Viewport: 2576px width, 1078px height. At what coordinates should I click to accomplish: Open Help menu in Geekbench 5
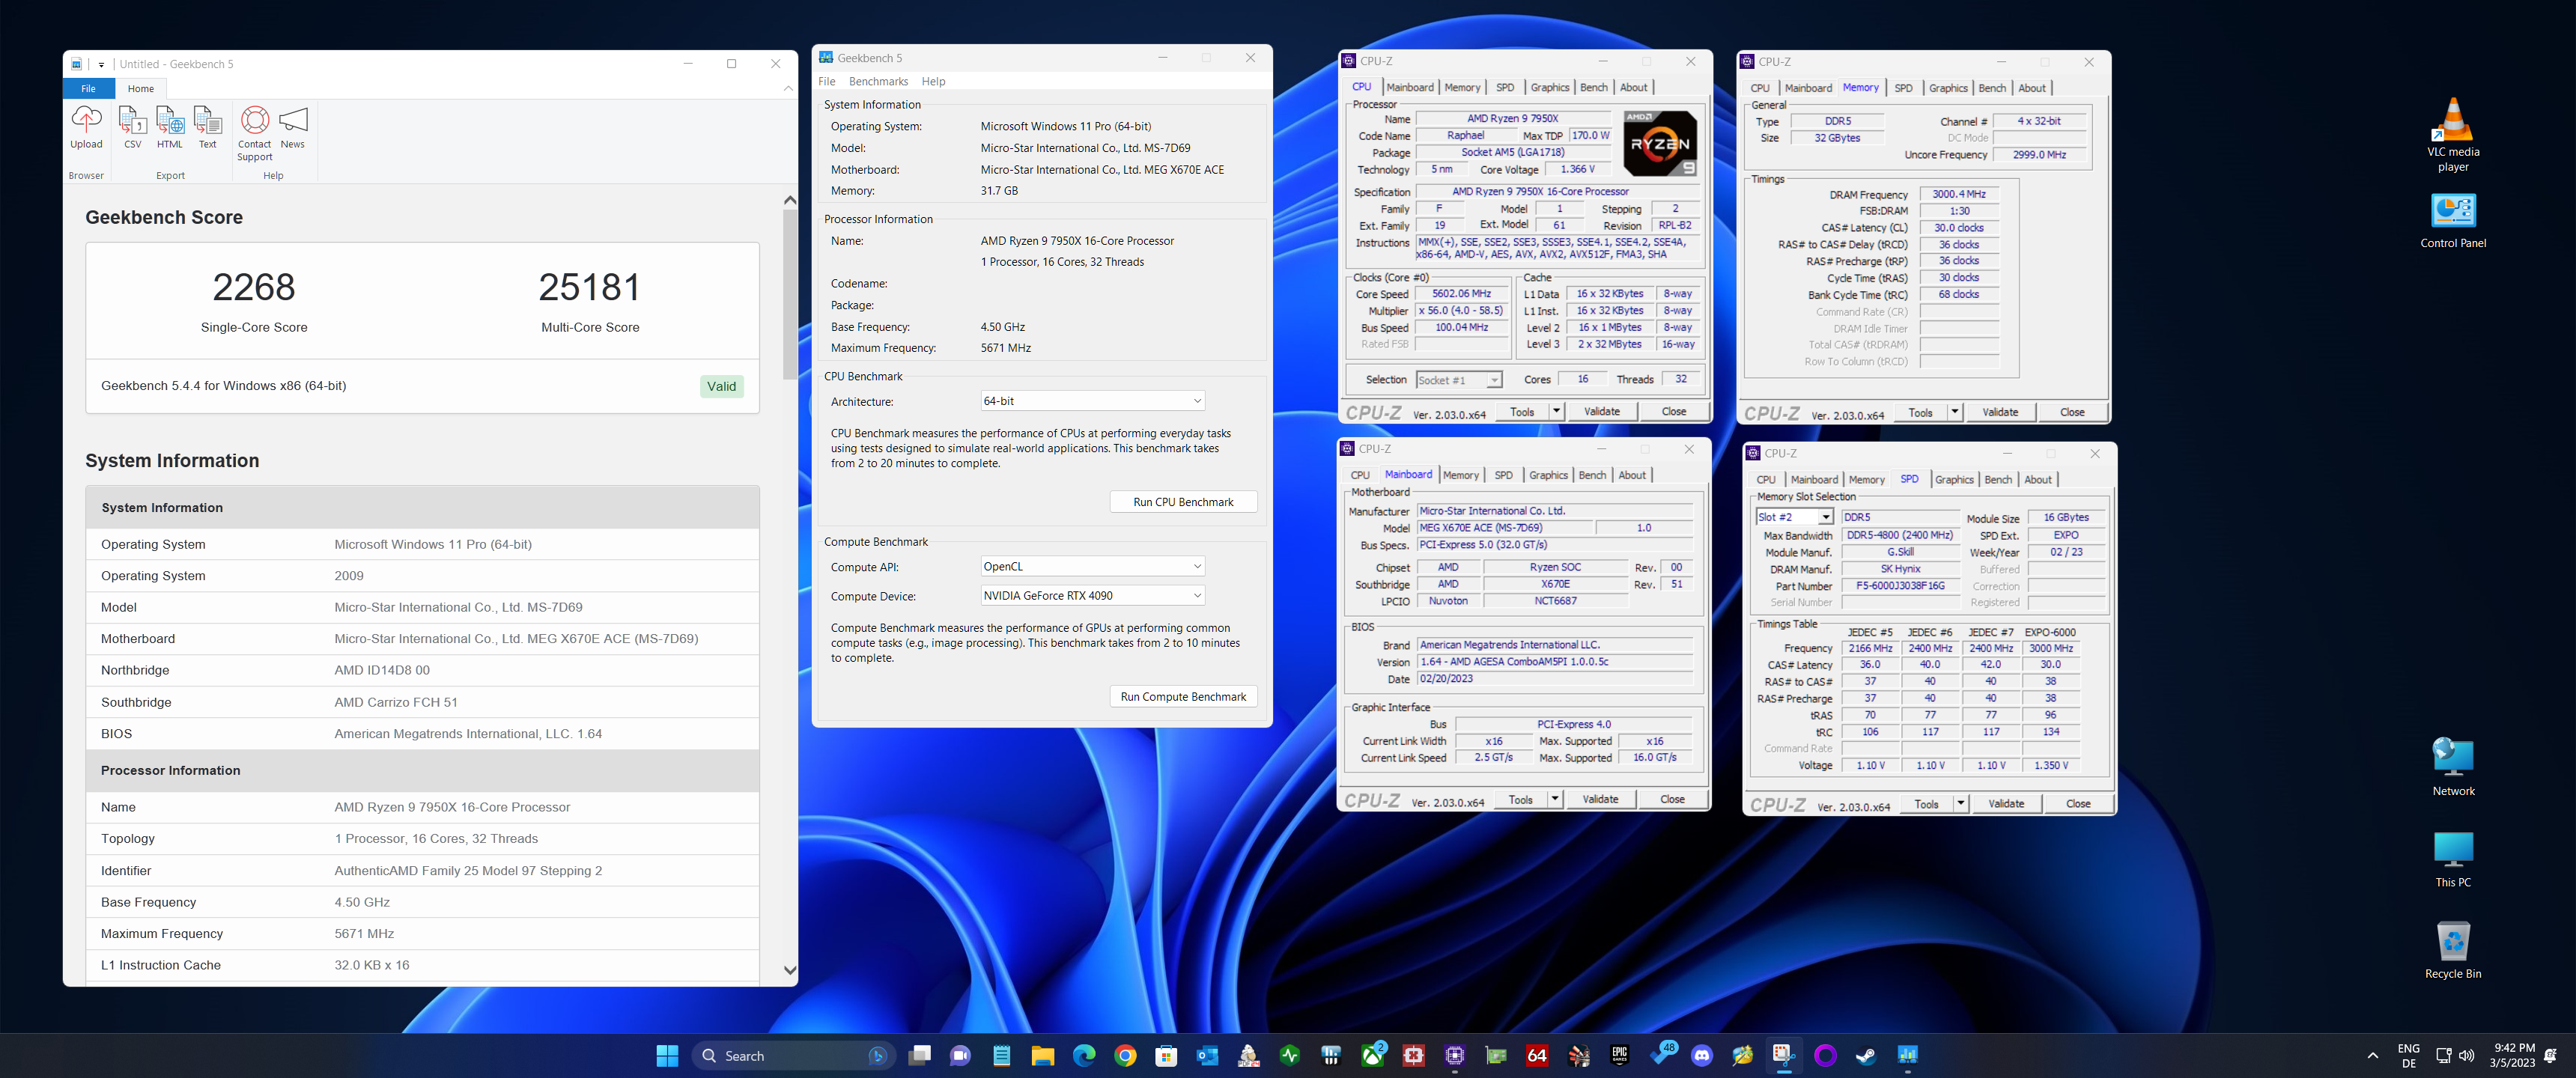(x=933, y=82)
